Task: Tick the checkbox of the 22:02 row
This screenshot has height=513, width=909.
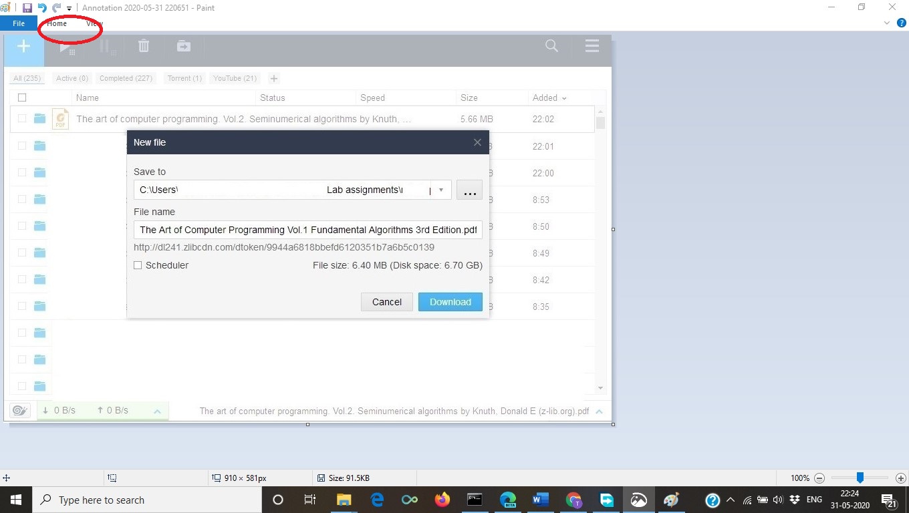Action: (x=22, y=118)
